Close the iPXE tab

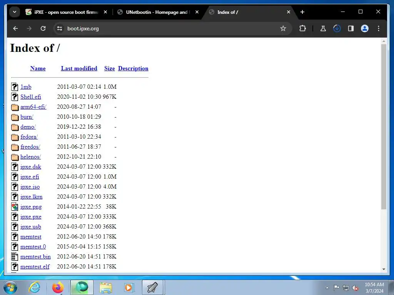click(x=105, y=12)
